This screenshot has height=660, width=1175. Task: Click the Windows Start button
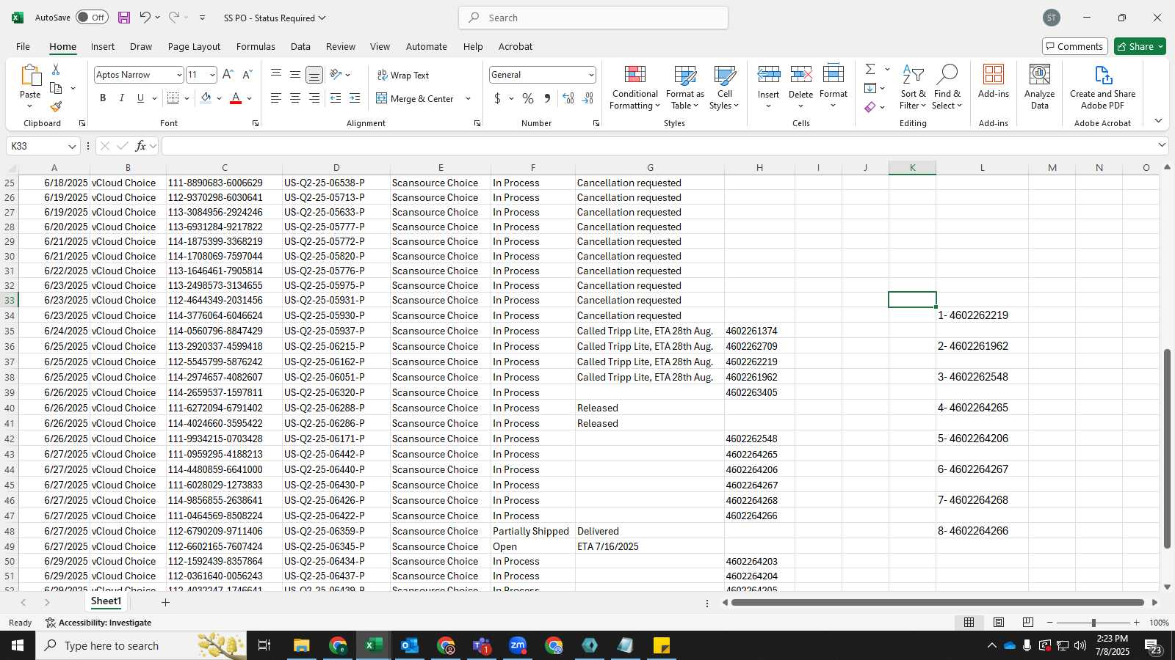point(18,645)
